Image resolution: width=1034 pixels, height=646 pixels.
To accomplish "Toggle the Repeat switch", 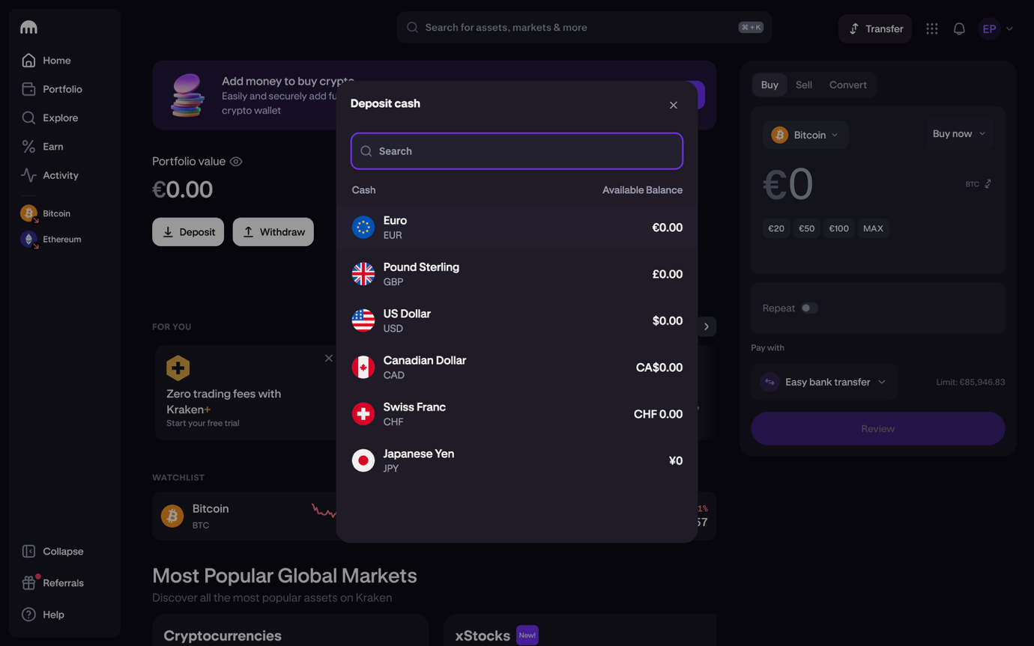I will click(809, 308).
